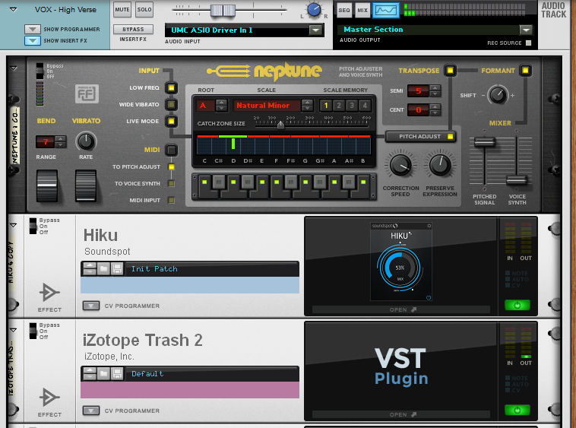Screen dimensions: 576x428
Task: Click the Neptune Bypass/On/Off switch
Action: (40, 71)
